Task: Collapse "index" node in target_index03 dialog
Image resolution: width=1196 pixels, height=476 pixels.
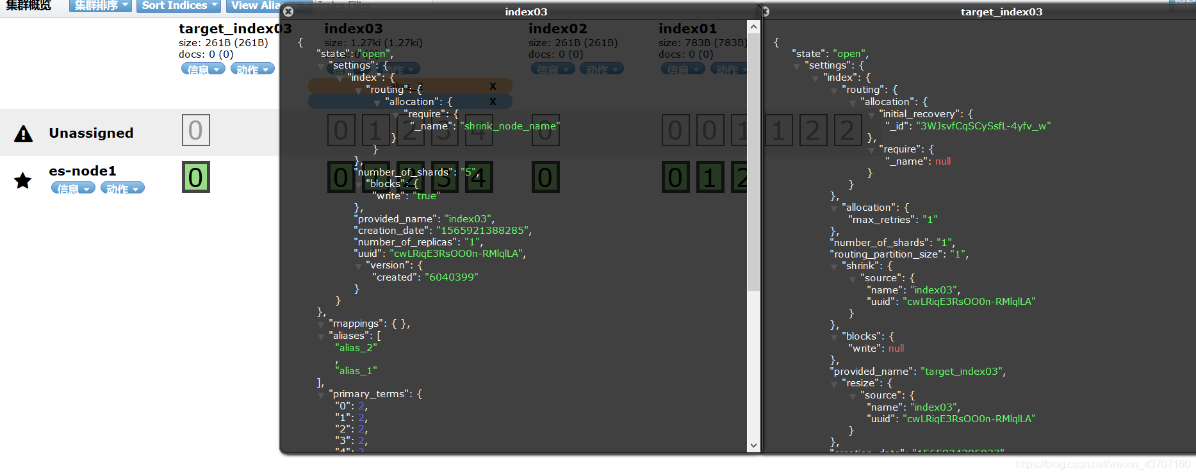Action: [815, 78]
